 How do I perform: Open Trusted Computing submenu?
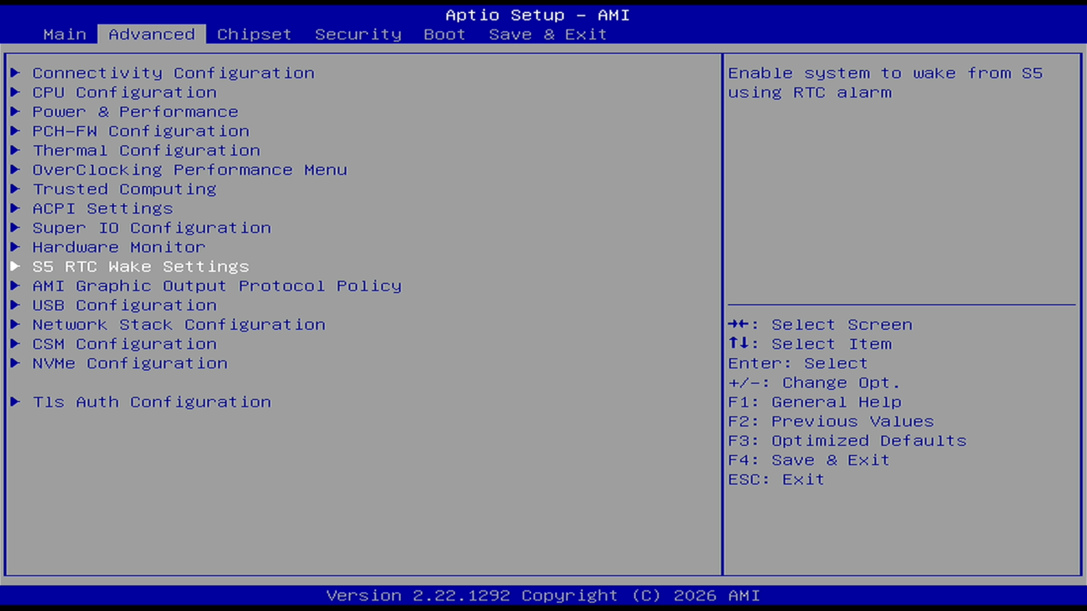(x=124, y=189)
